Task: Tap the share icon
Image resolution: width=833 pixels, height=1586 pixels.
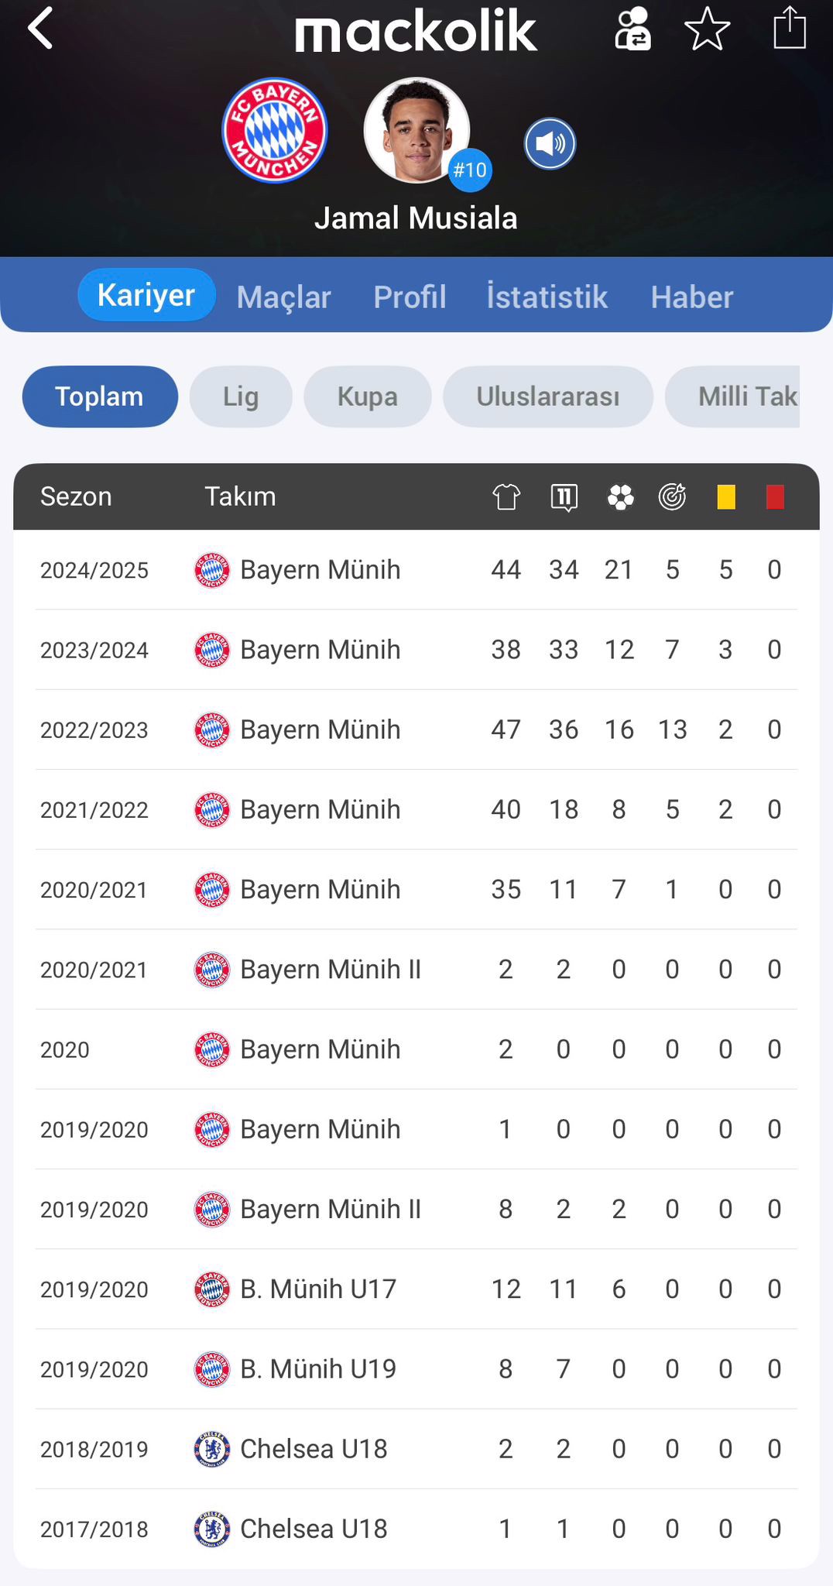Action: (x=790, y=28)
